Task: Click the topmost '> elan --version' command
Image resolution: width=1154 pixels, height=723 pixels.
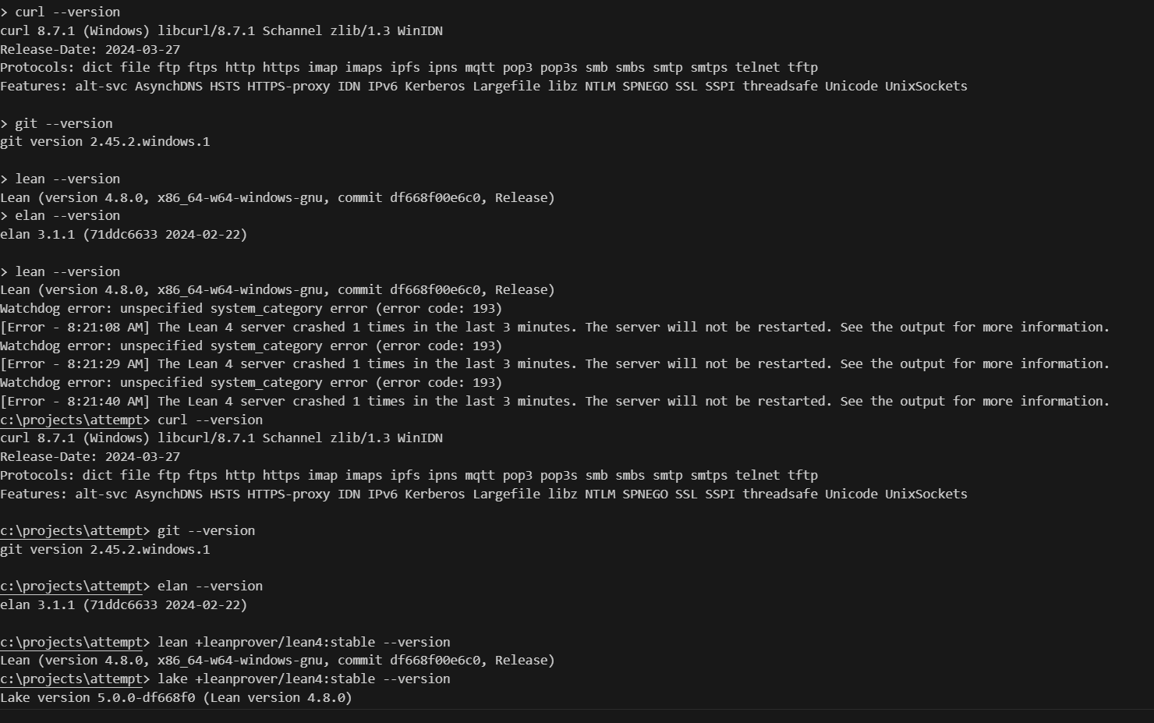Action: coord(60,215)
